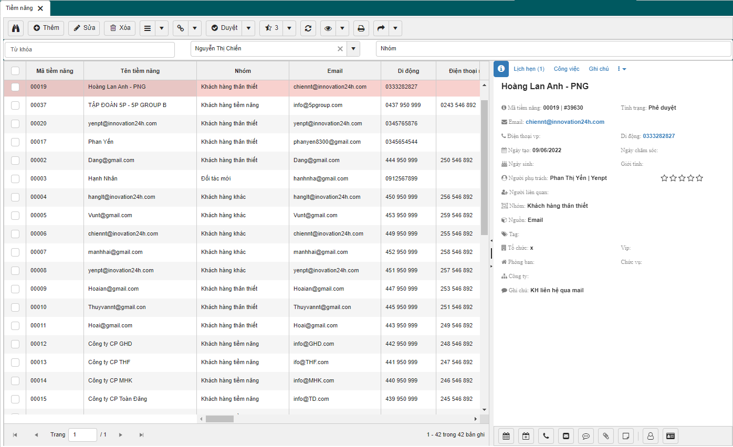This screenshot has width=733, height=447.
Task: Click the person contact icon at panel bottom
Action: (x=650, y=435)
